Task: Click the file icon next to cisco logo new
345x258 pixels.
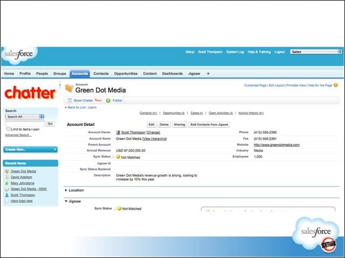Action: click(7, 201)
